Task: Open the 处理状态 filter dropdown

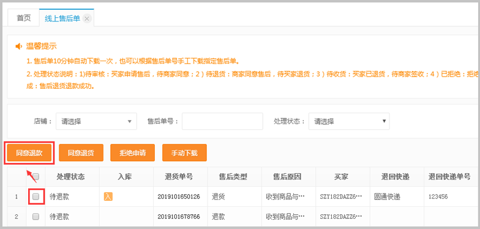Action: [349, 121]
